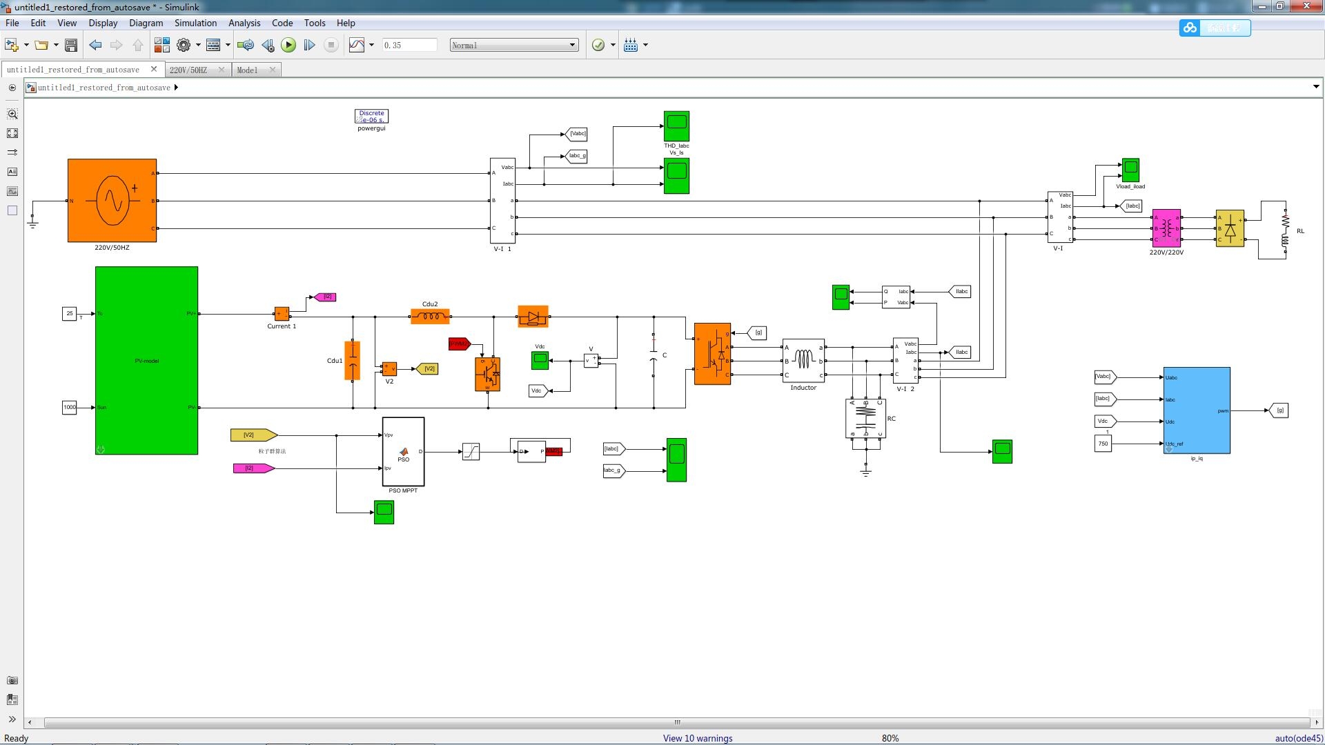1325x745 pixels.
Task: Click the Model Configuration Parameters gear
Action: click(x=184, y=45)
